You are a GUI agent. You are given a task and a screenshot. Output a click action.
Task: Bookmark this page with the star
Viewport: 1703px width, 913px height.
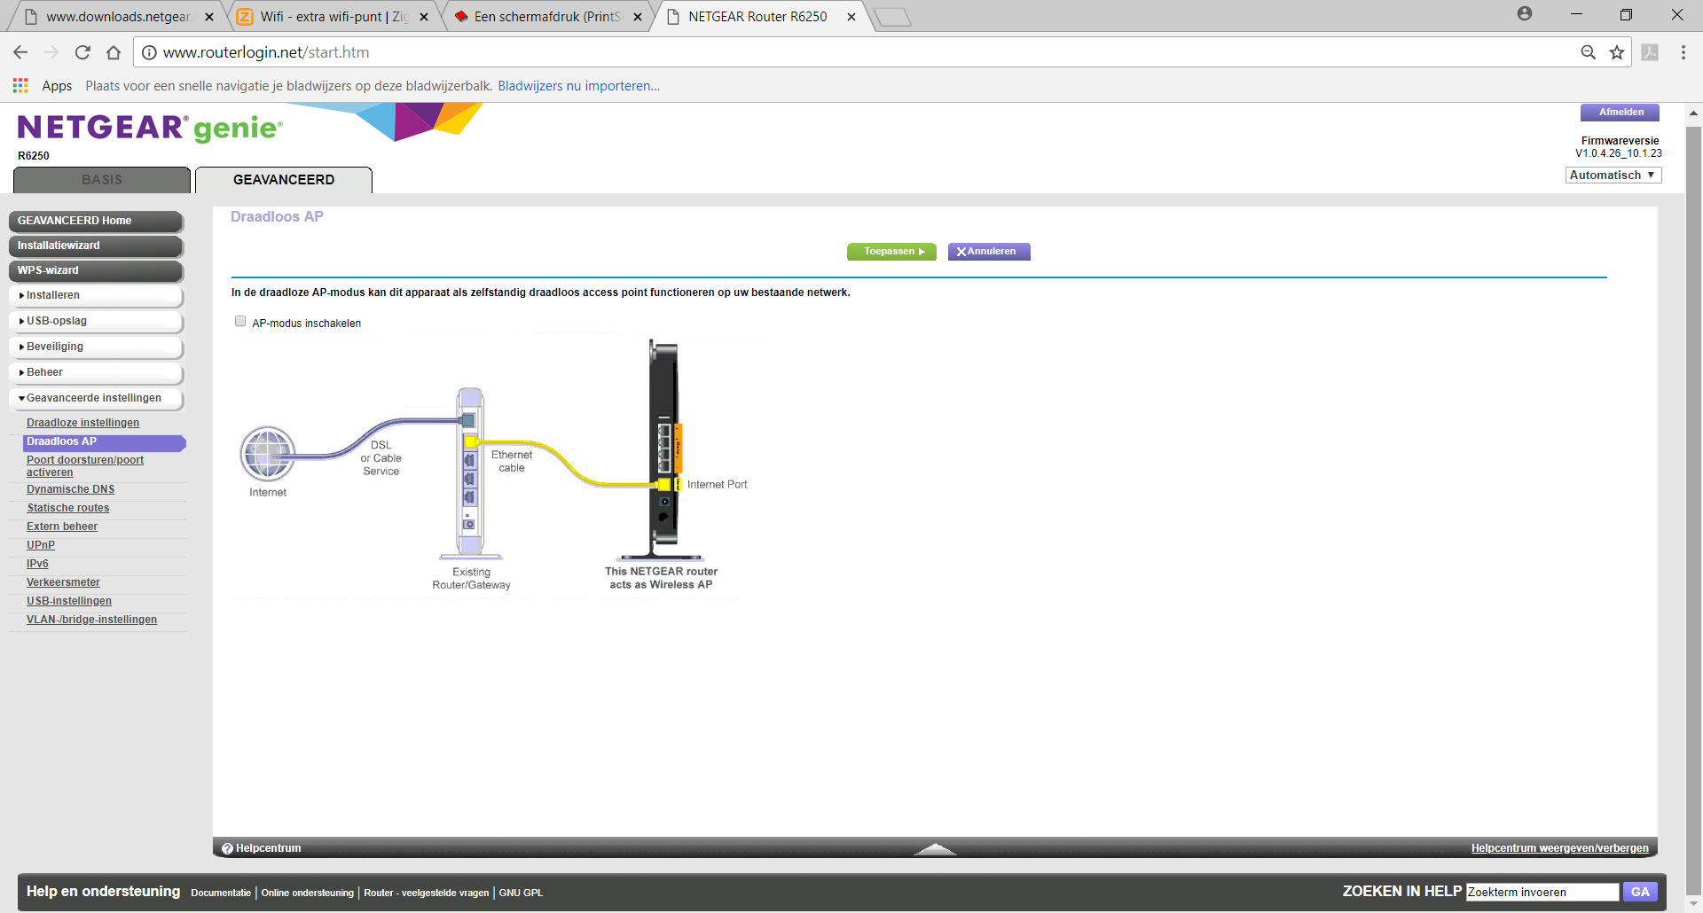point(1617,52)
